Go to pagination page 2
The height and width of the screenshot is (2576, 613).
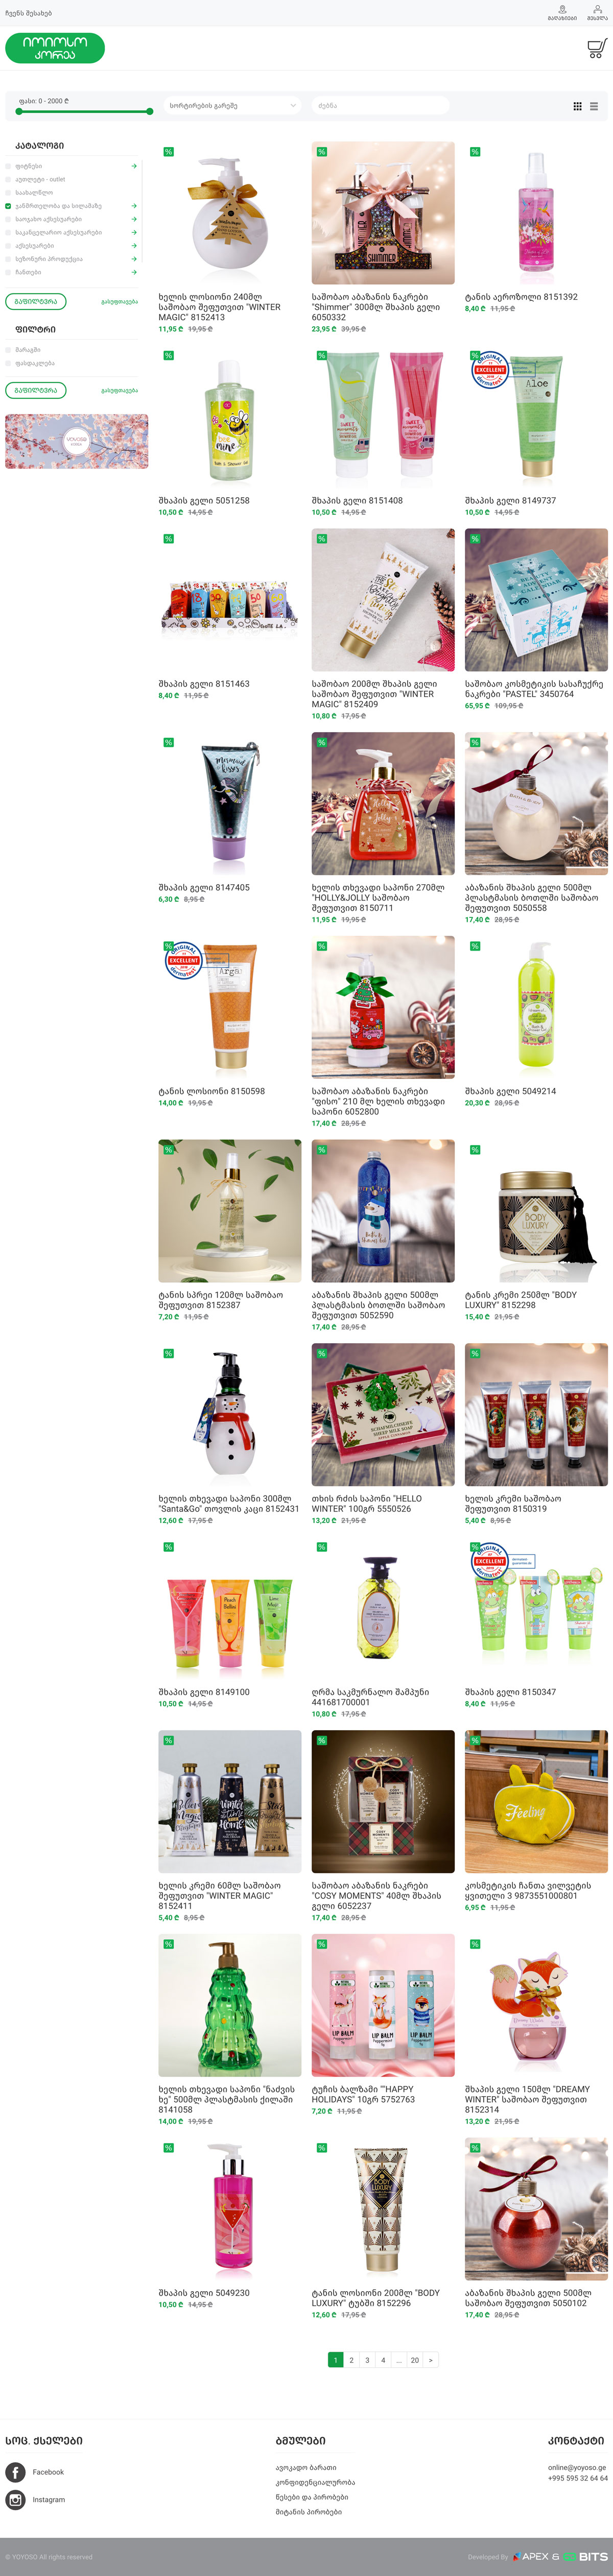point(351,2359)
